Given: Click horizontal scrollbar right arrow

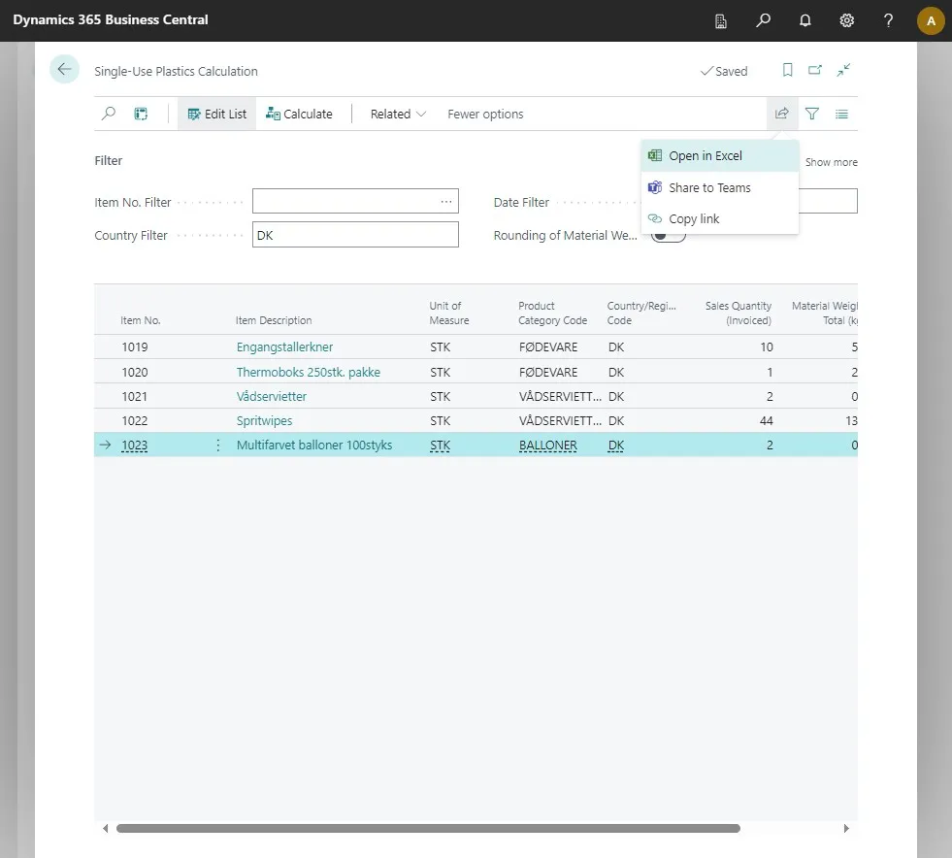Looking at the screenshot, I should [846, 828].
